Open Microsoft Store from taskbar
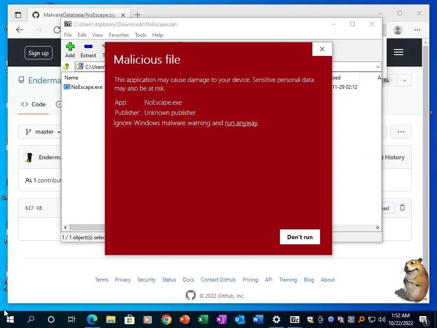437x328 pixels. [129, 319]
